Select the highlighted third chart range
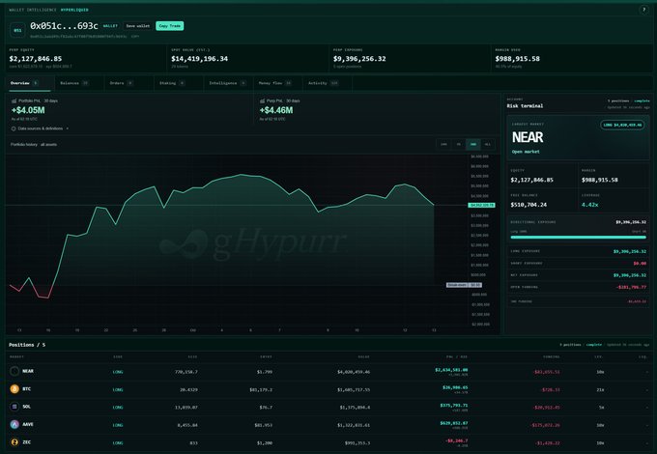 [x=473, y=145]
